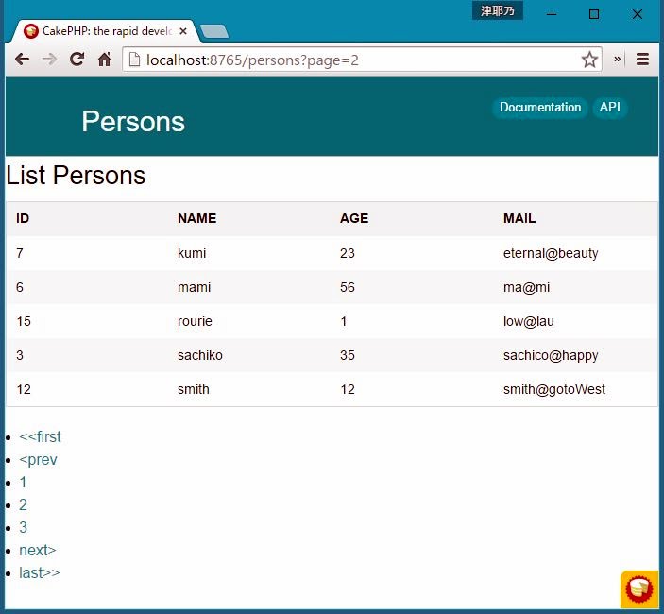The image size is (664, 614).
Task: Open the Documentation link
Action: coord(540,108)
